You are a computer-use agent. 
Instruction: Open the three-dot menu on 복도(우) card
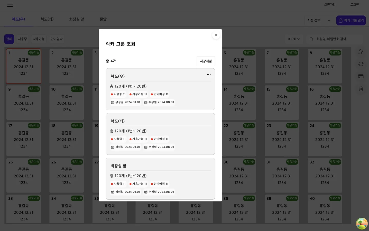click(209, 75)
